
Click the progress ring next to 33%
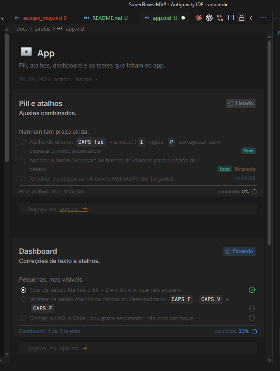tap(254, 332)
